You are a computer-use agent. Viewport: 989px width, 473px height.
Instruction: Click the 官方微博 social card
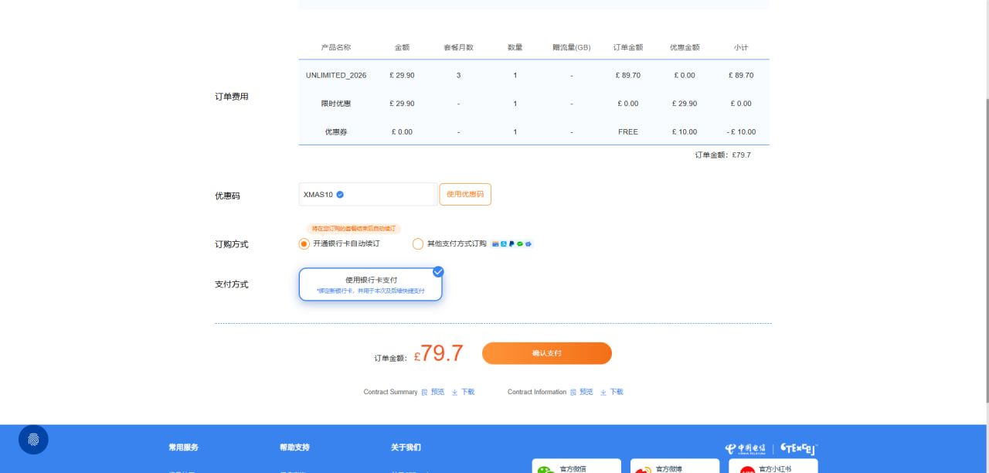click(675, 466)
